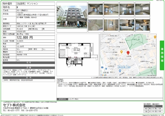165x116 pixels.
Task: Click the 礼金 value 122,000円
Action: [20, 47]
